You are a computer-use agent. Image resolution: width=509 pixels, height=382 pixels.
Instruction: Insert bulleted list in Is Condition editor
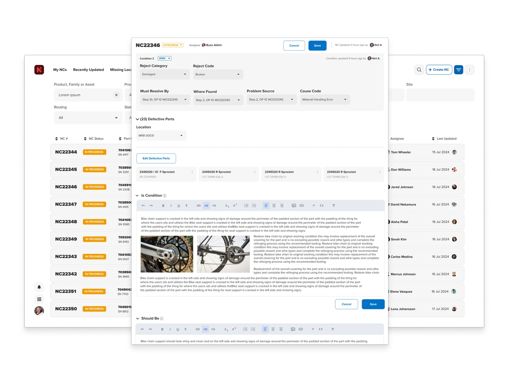[x=254, y=206]
